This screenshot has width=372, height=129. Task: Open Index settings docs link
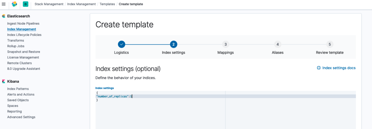click(339, 68)
